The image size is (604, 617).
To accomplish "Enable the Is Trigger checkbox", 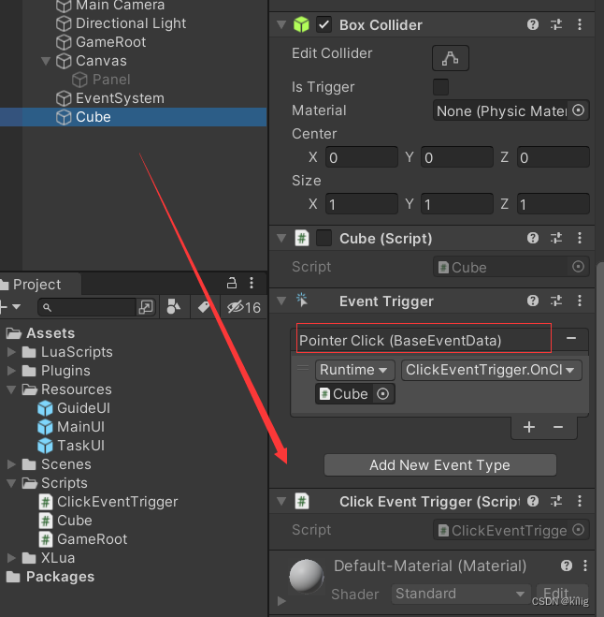I will point(440,87).
